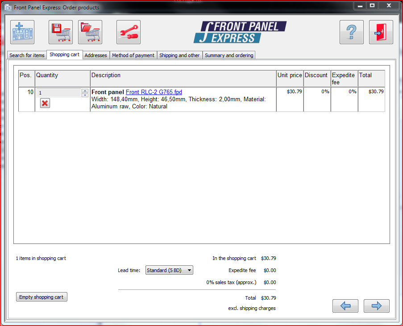Click the position number 10 cell
The height and width of the screenshot is (326, 403).
click(27, 99)
